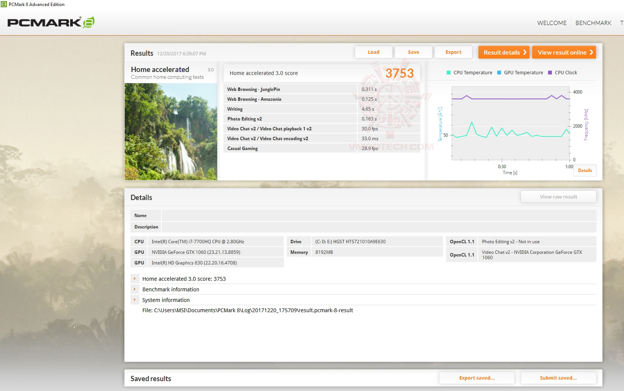624x391 pixels.
Task: Click CPU Clock legend swatch
Action: tap(550, 73)
